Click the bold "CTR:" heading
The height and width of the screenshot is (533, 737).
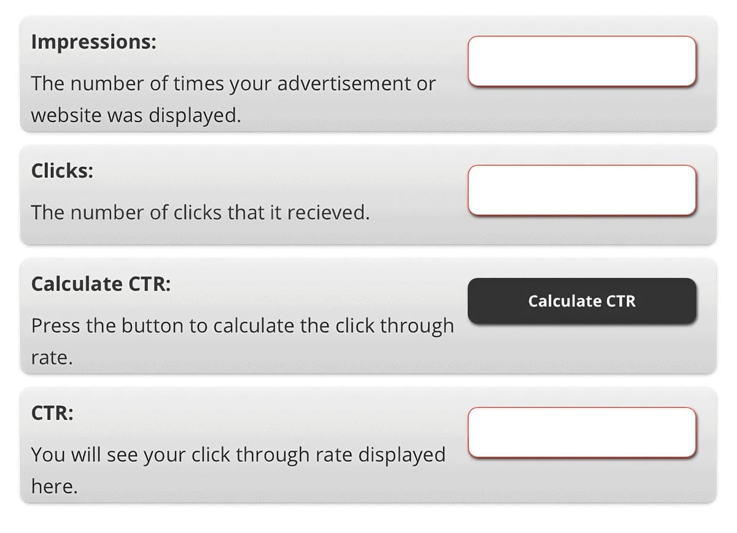[53, 413]
